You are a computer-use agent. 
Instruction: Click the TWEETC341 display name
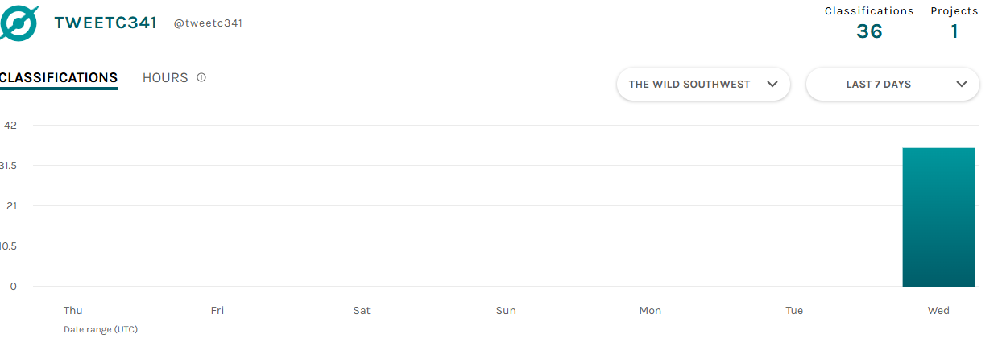point(106,23)
